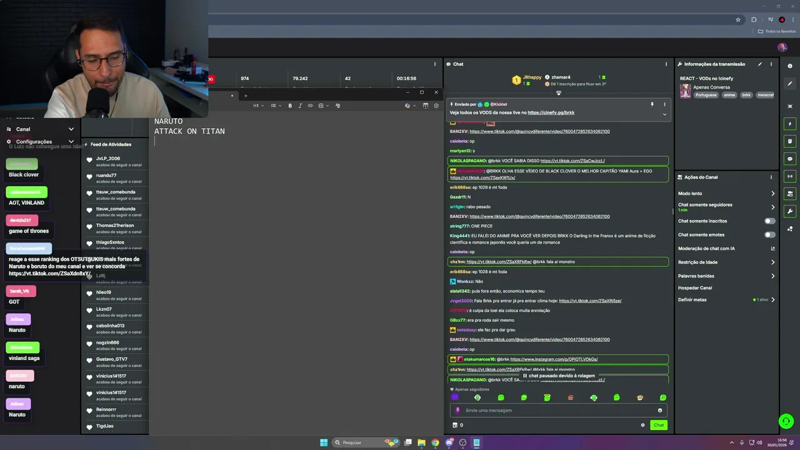Toggle Chat somente emotes switch

[x=770, y=235]
